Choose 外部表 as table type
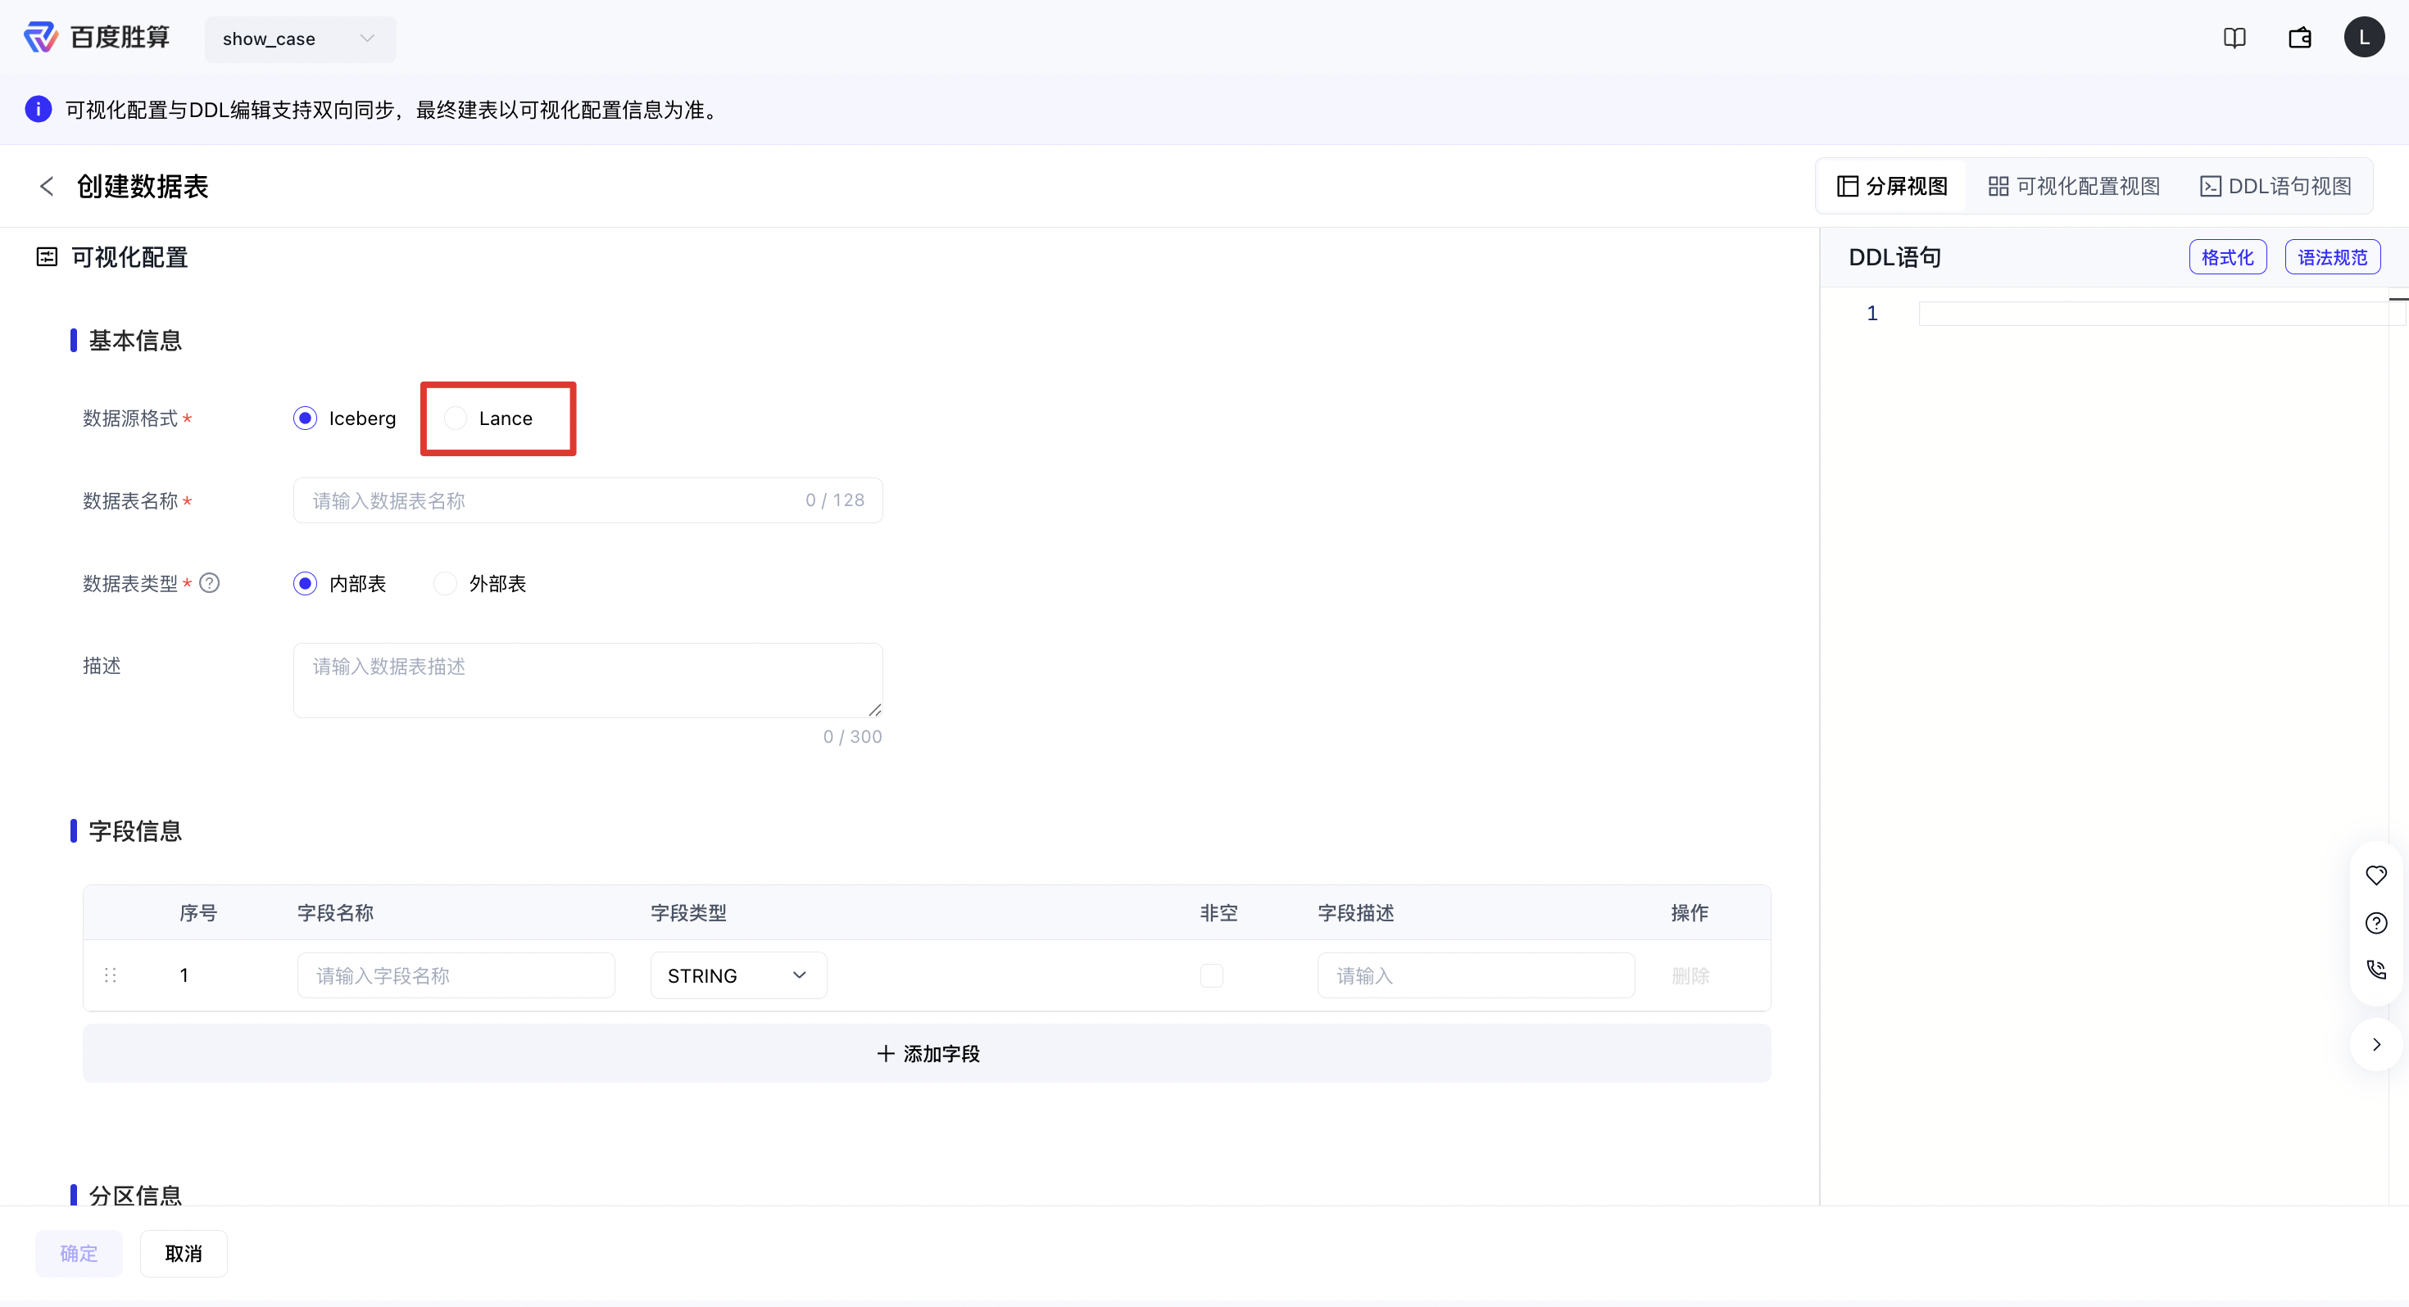Viewport: 2409px width, 1307px height. pyautogui.click(x=479, y=583)
